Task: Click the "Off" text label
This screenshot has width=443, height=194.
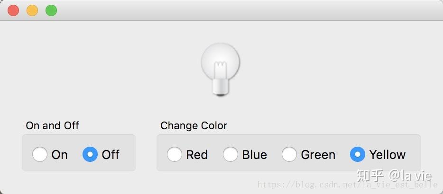Action: pyautogui.click(x=111, y=155)
